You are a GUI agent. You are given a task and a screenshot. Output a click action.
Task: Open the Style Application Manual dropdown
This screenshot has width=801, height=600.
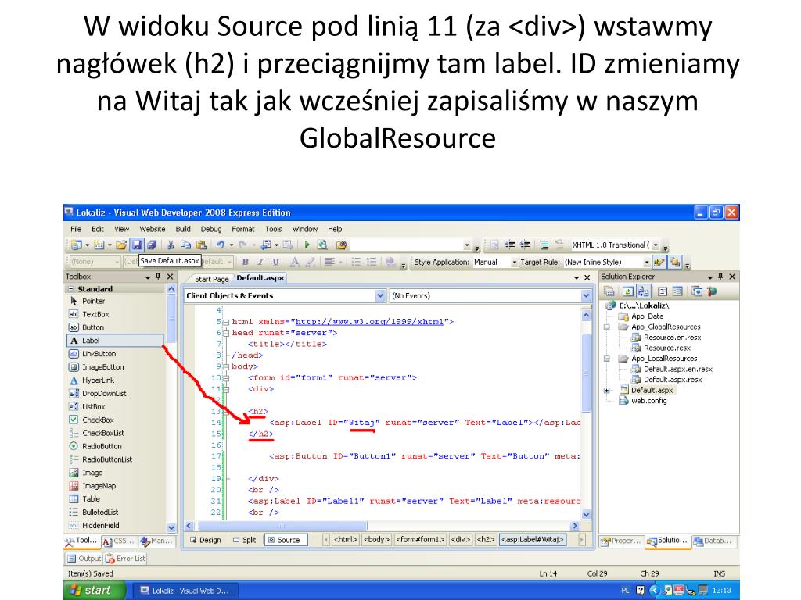[515, 262]
